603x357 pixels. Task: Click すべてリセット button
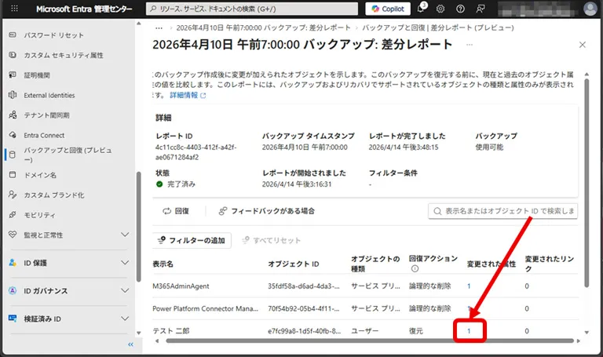tap(271, 240)
